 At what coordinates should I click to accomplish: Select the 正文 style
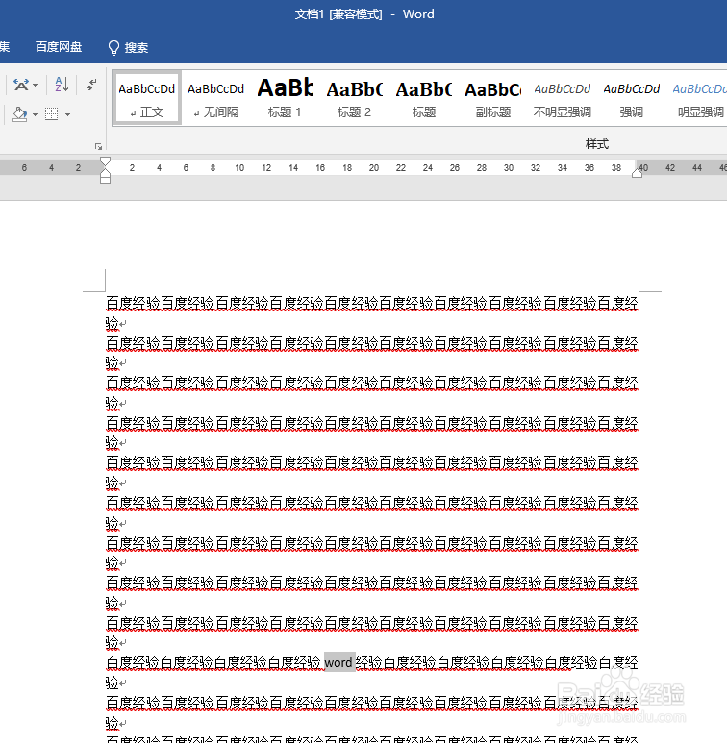pos(147,99)
